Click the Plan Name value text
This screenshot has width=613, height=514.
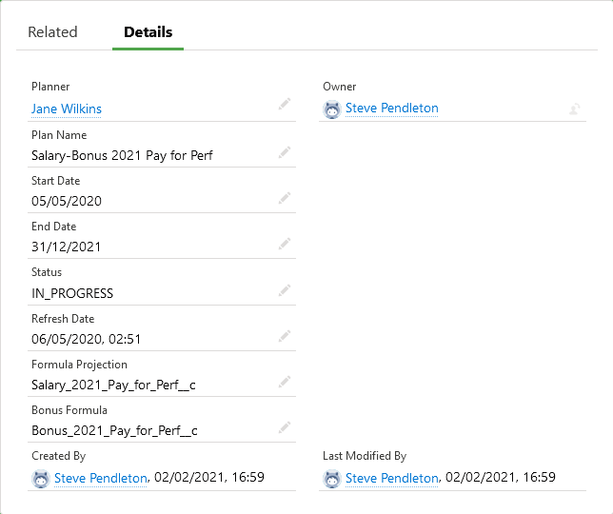tap(122, 155)
